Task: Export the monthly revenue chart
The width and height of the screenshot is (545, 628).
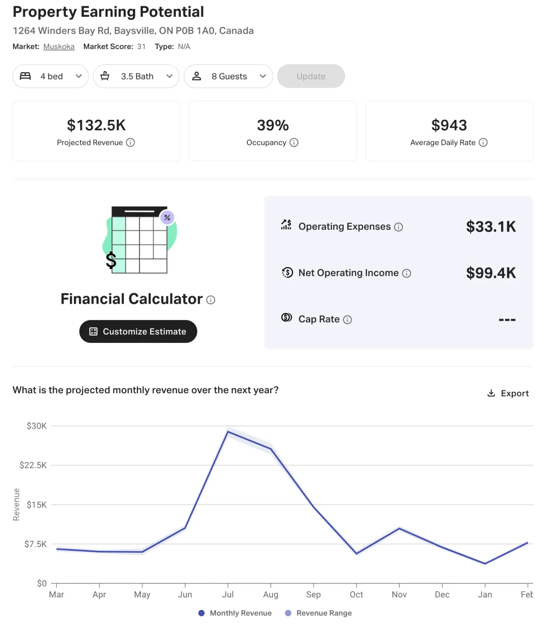Action: coord(508,393)
